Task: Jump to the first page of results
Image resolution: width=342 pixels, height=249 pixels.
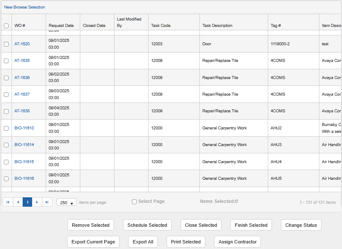Action: click(7, 202)
